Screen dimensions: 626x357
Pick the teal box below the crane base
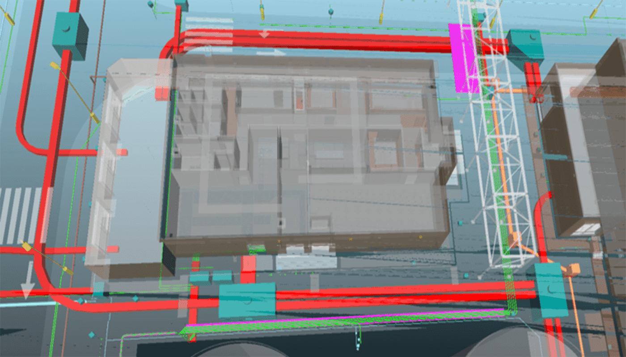pos(551,290)
